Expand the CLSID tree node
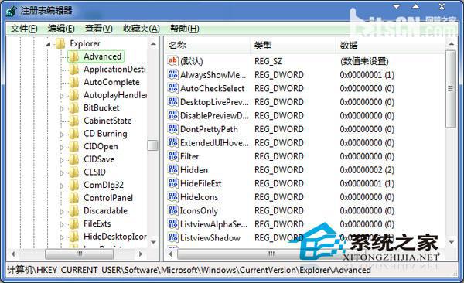Viewport: 464px width, 283px height. point(62,173)
